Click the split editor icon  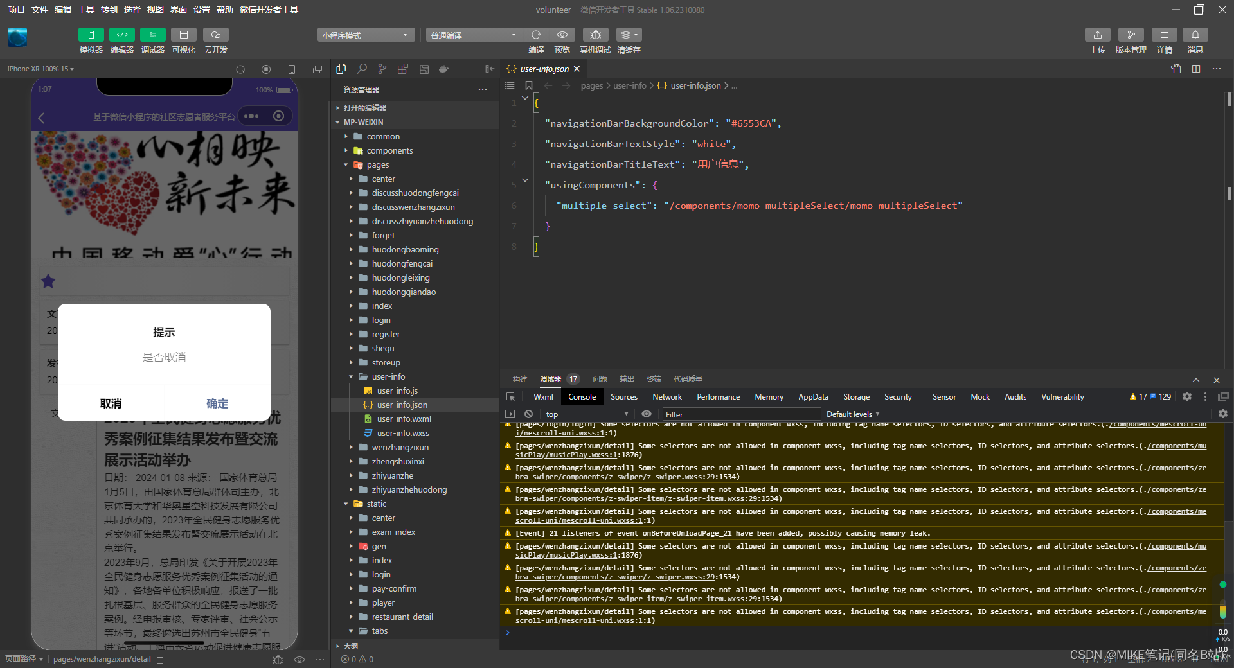1196,69
